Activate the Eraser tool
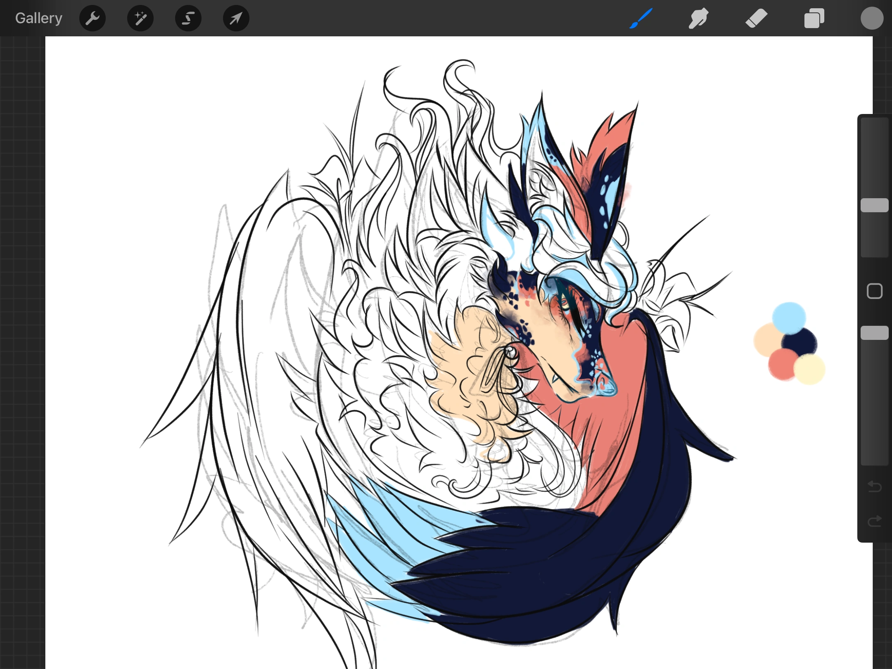Screen dimensions: 892x669 coord(756,18)
